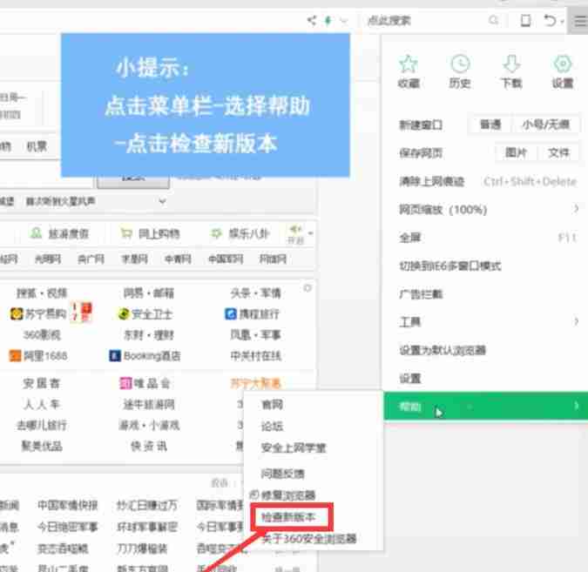Screen dimensions: 588x572
Task: Open the 搜狐·视频 link
Action: tap(42, 293)
